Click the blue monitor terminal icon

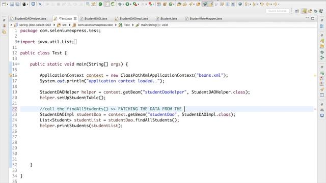(33, 4)
